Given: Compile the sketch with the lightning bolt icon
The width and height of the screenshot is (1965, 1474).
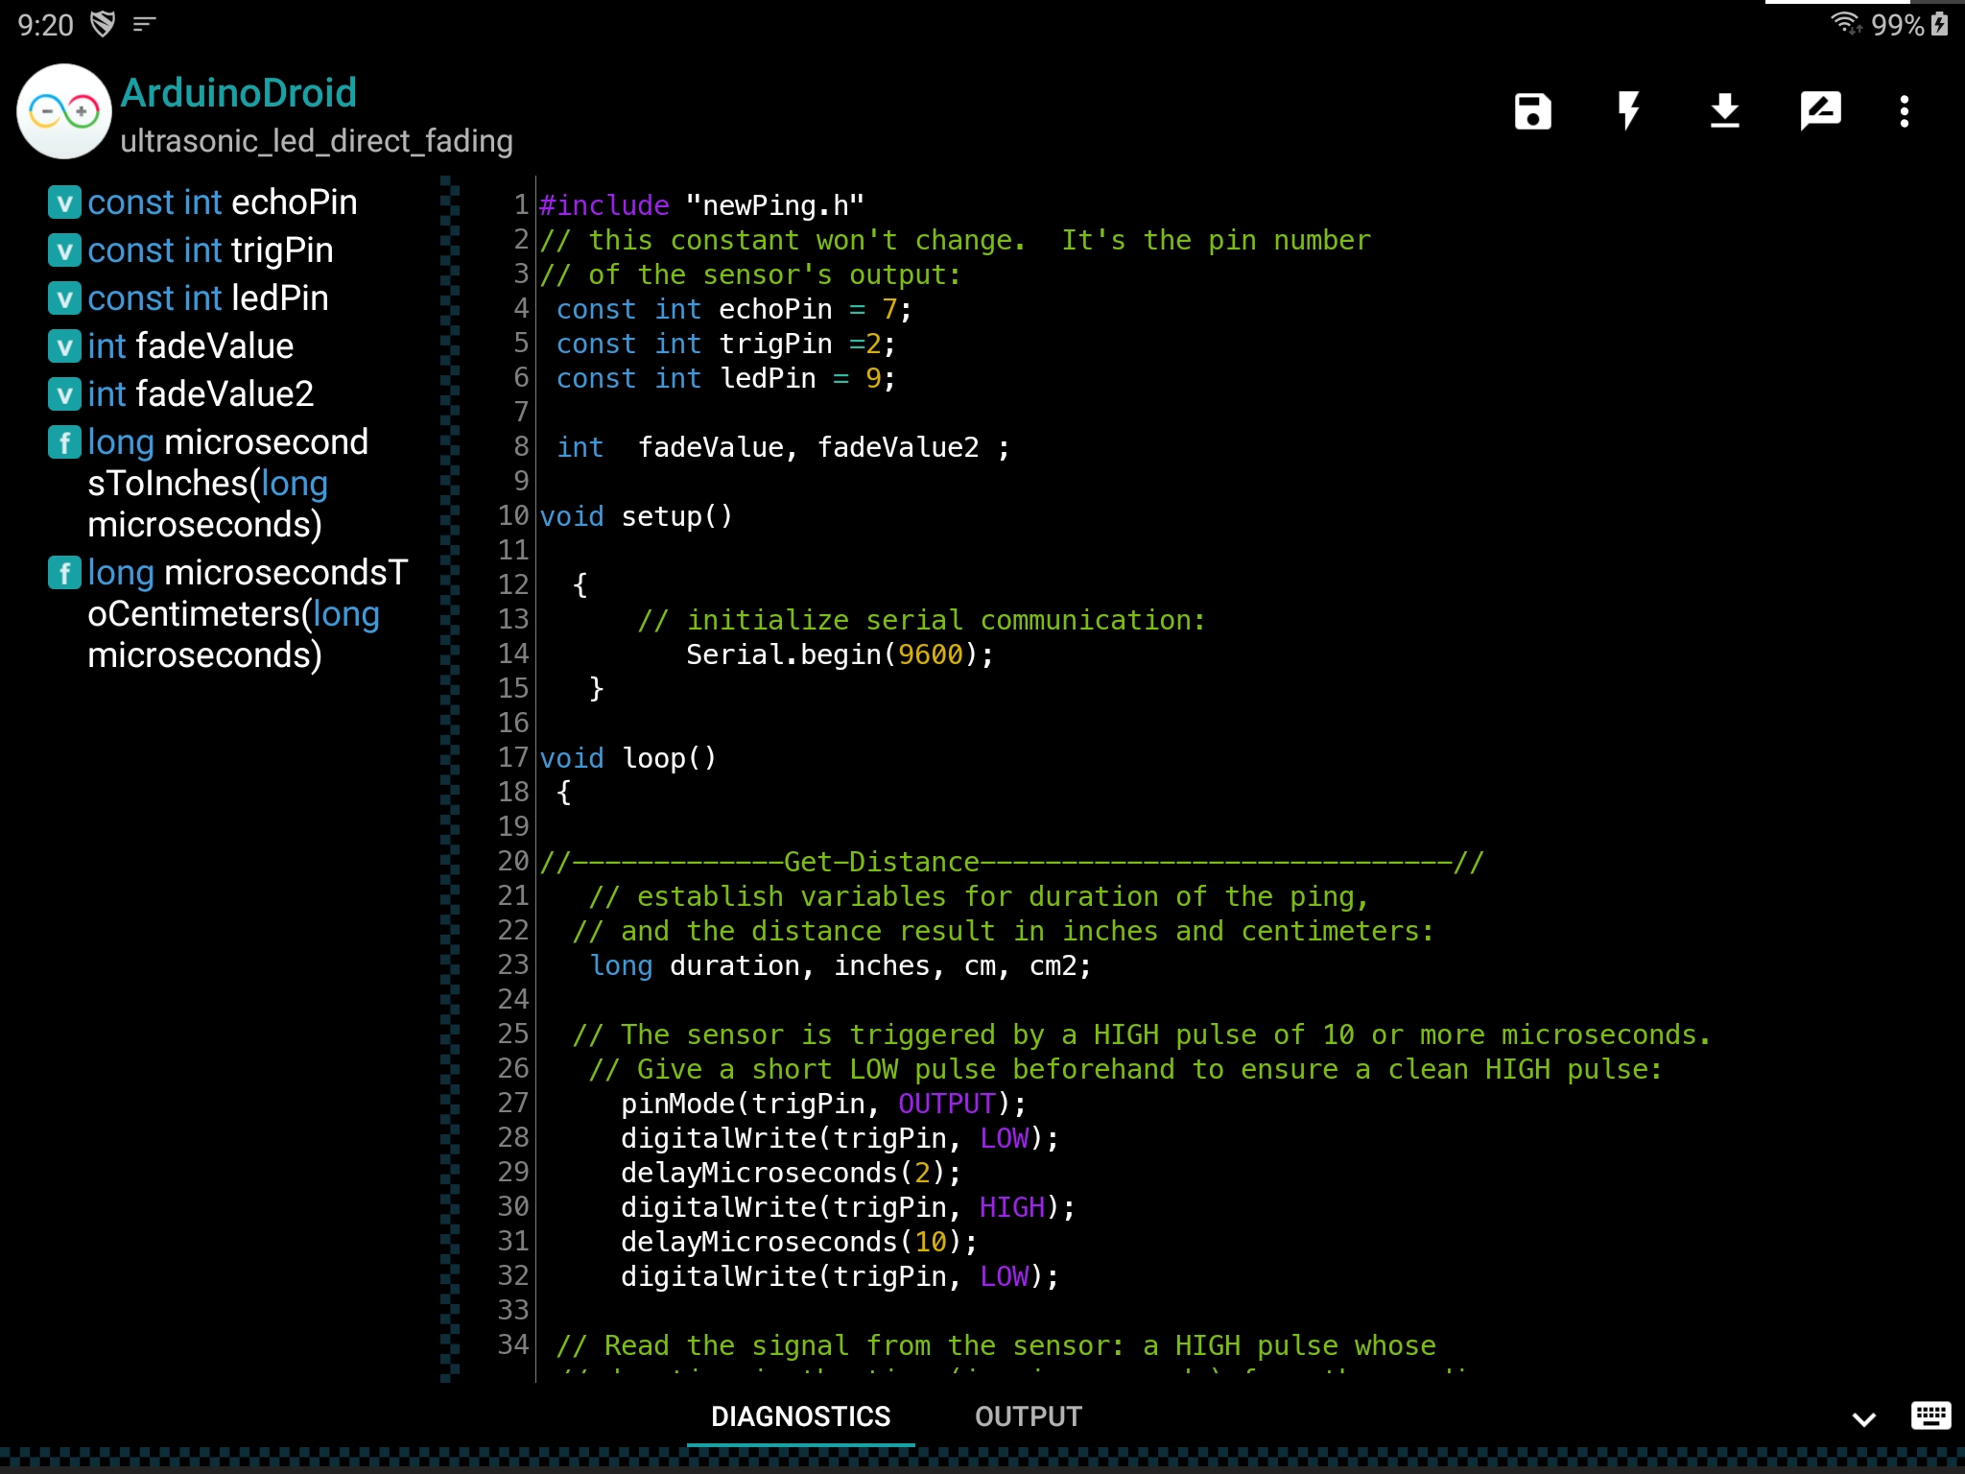Looking at the screenshot, I should [1628, 111].
